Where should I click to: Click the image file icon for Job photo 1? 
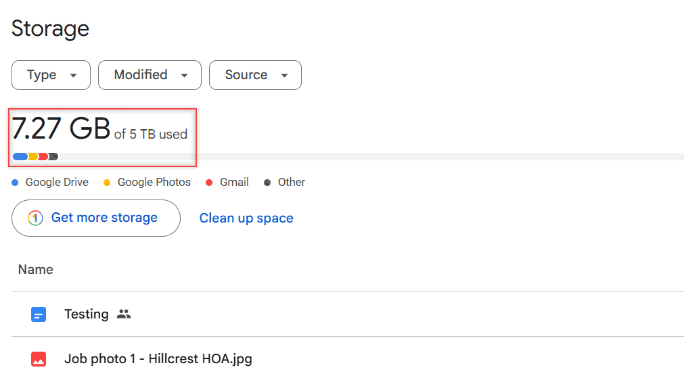[39, 359]
